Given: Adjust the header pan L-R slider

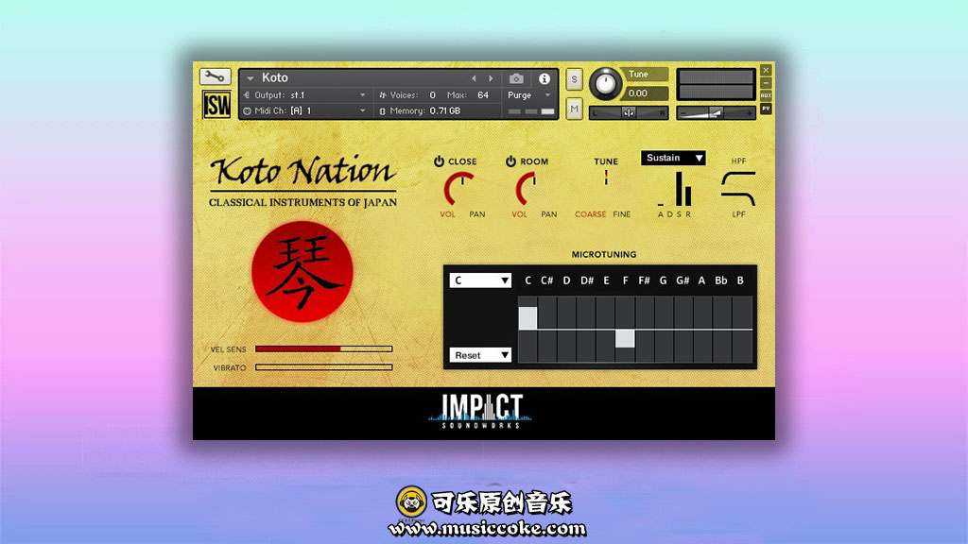Looking at the screenshot, I should pyautogui.click(x=629, y=113).
